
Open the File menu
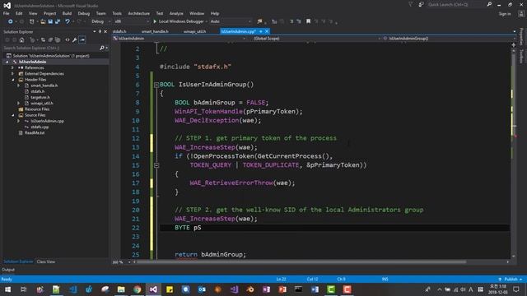tap(7, 13)
